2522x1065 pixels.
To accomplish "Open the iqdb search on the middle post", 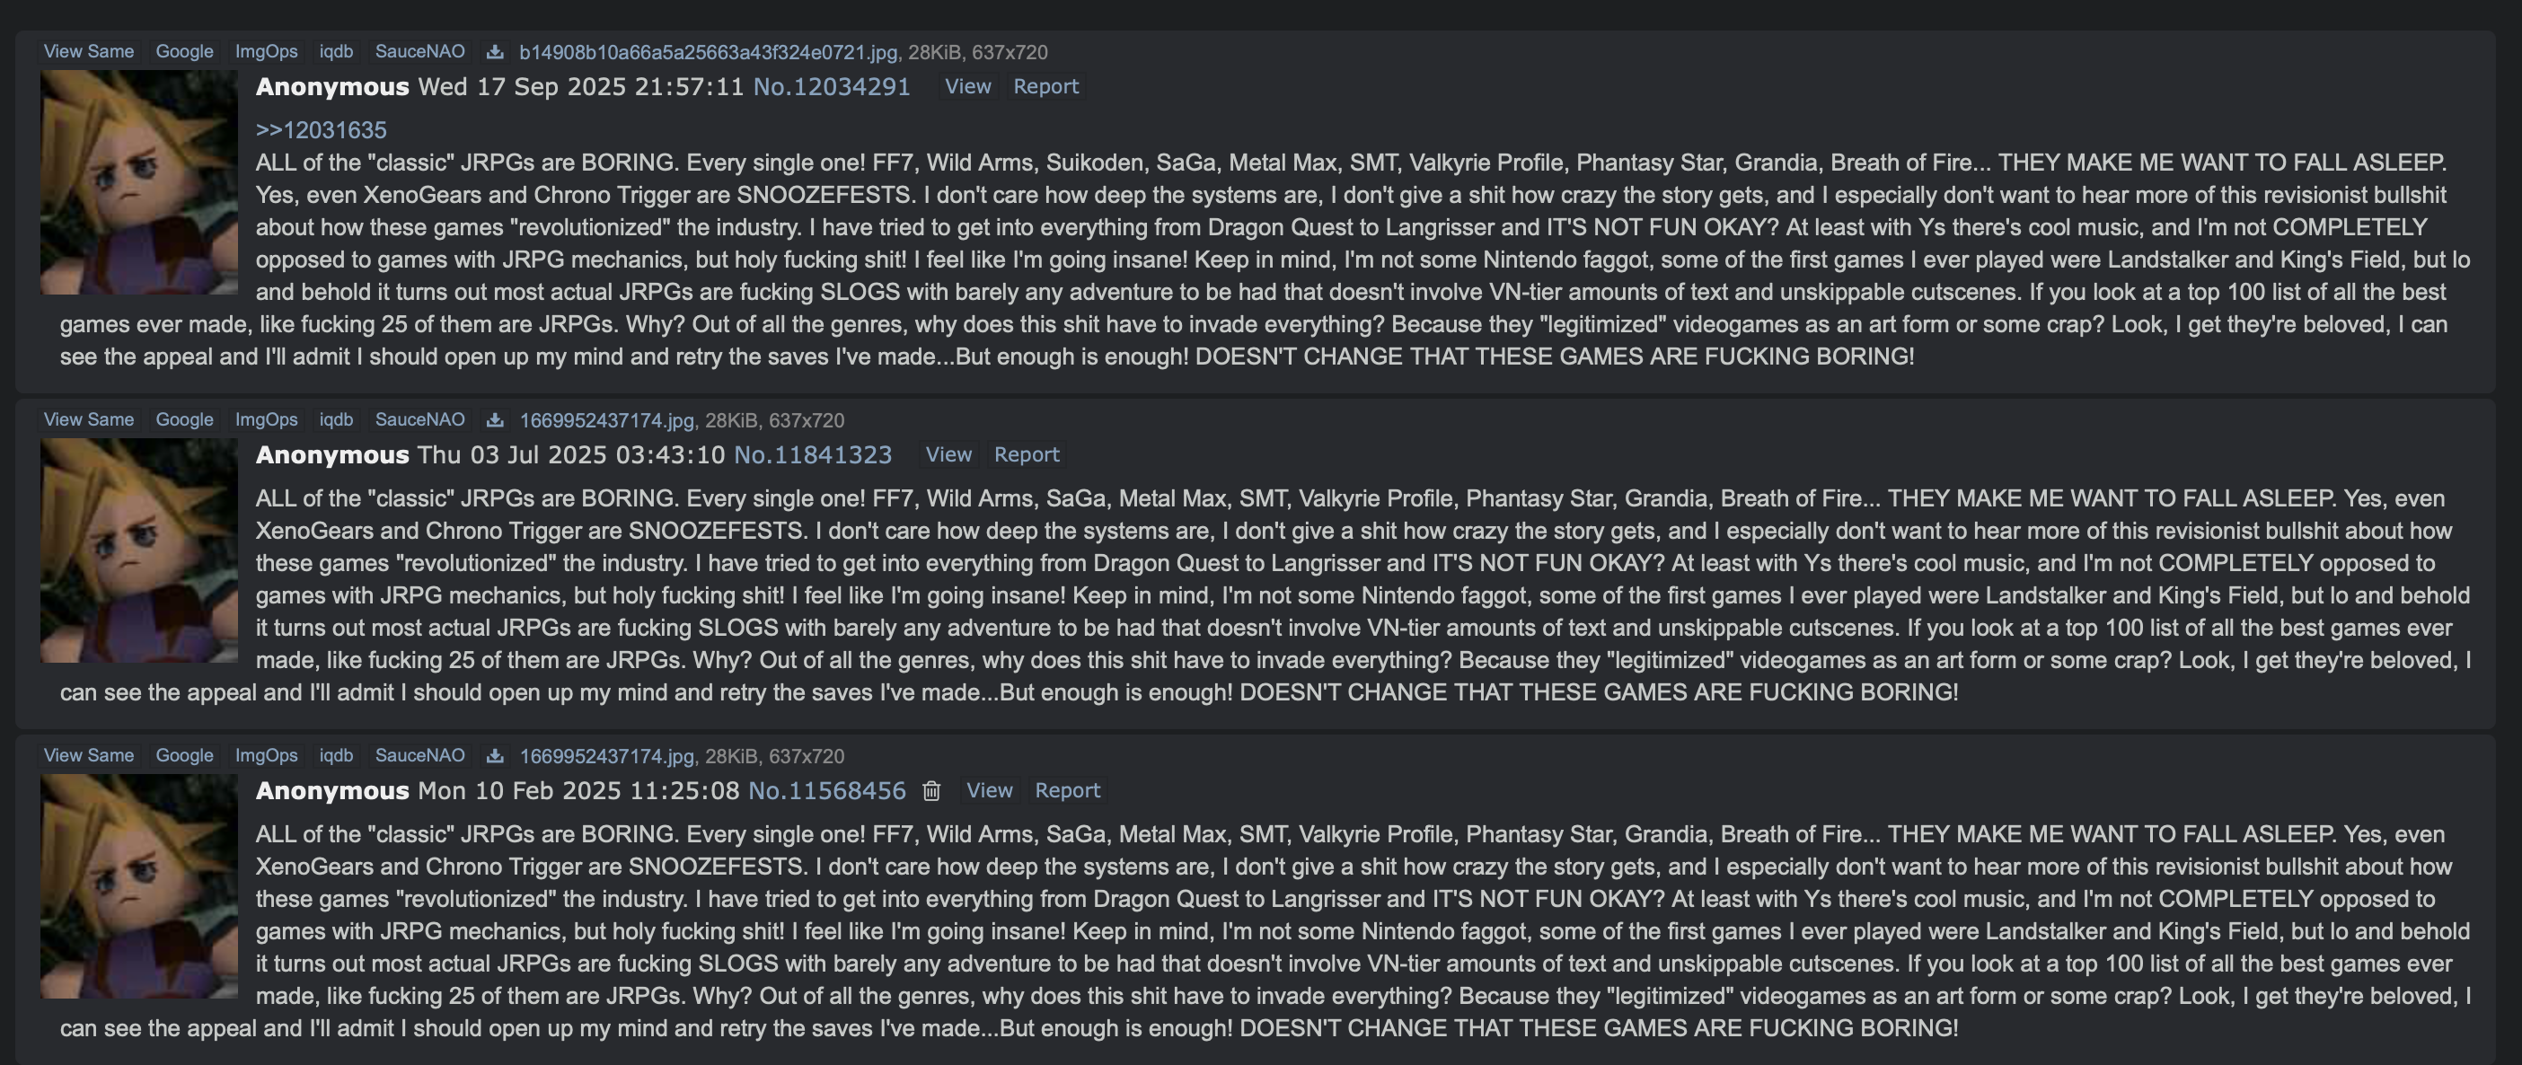I will [336, 420].
